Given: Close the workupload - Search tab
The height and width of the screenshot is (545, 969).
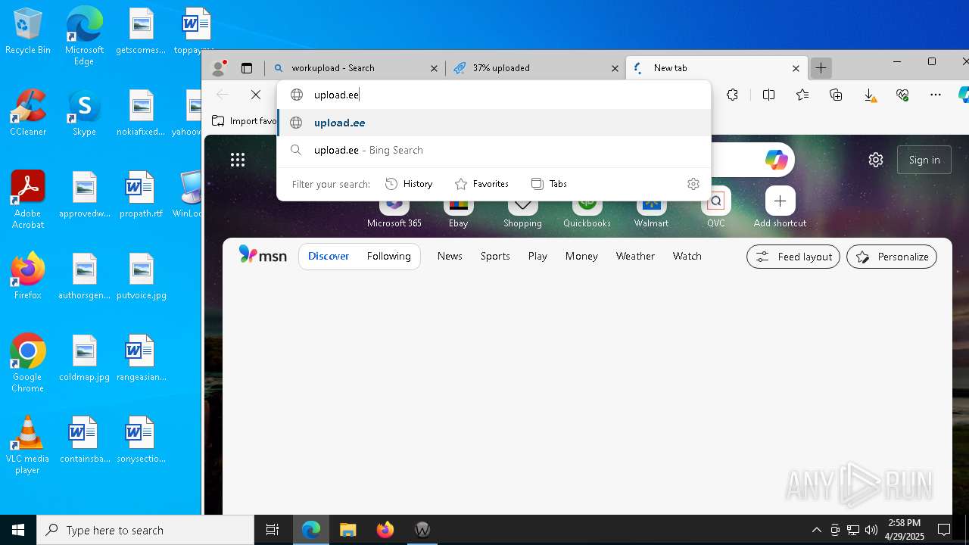Looking at the screenshot, I should [434, 68].
